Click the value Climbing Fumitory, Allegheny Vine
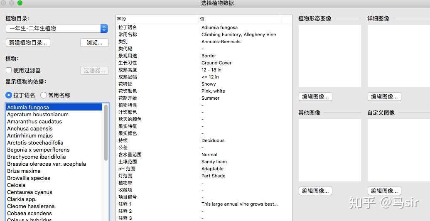The height and width of the screenshot is (221, 430). 238,34
